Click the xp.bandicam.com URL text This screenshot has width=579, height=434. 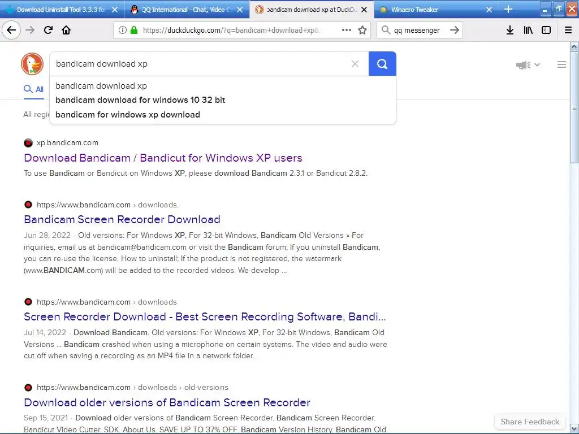[67, 143]
